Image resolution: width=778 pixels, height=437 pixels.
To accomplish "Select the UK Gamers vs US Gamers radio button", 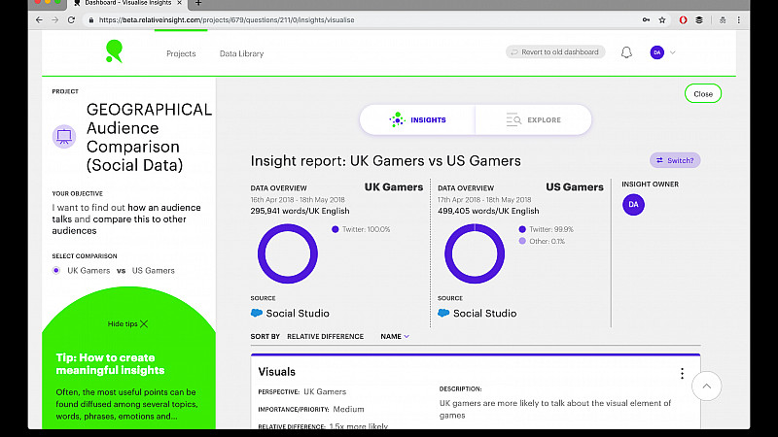I will (56, 271).
